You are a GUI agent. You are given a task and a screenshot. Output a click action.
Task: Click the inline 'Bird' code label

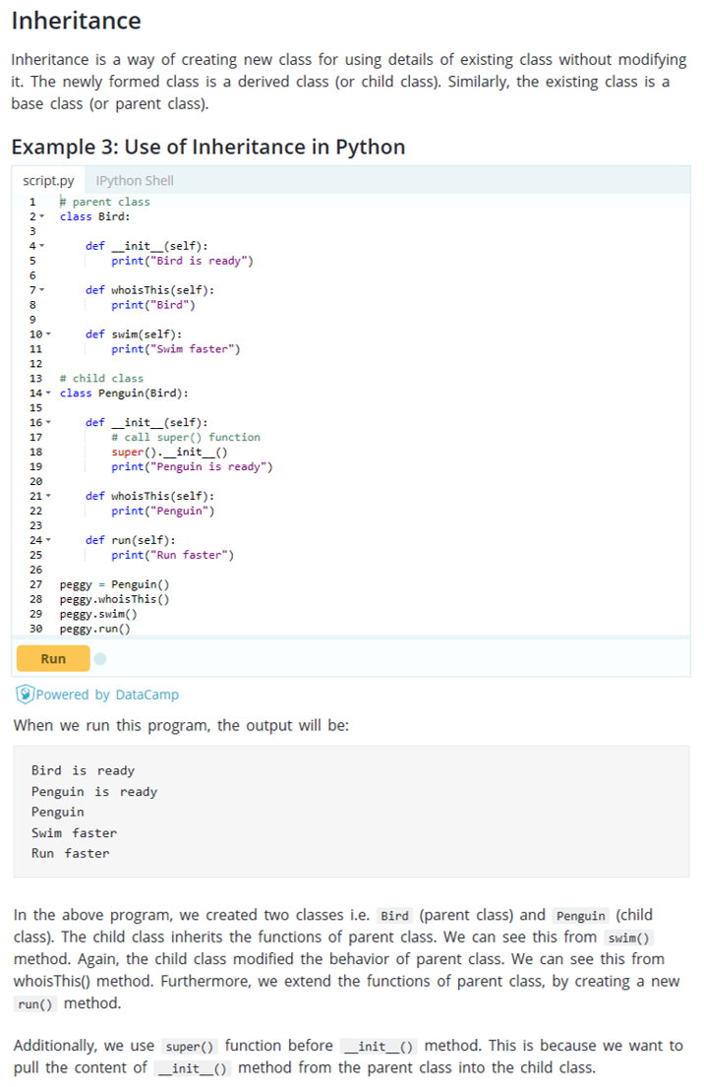[394, 916]
